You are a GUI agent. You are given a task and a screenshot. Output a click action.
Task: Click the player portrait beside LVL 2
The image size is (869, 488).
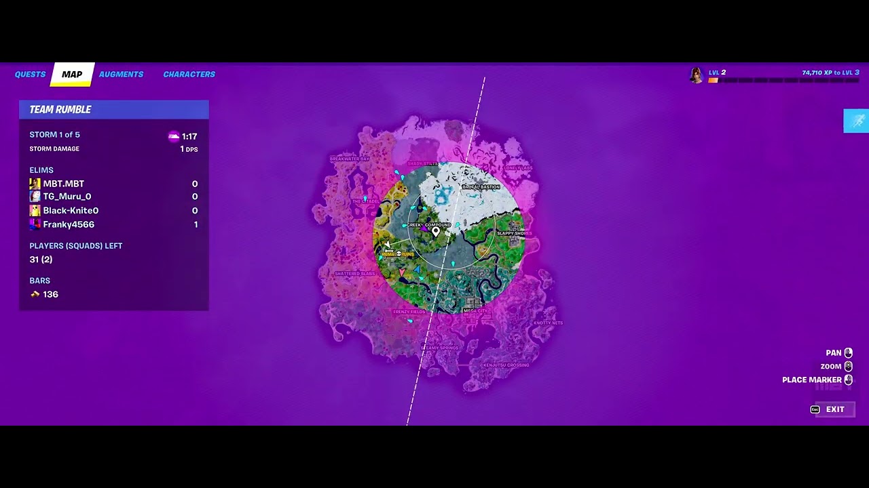click(697, 75)
